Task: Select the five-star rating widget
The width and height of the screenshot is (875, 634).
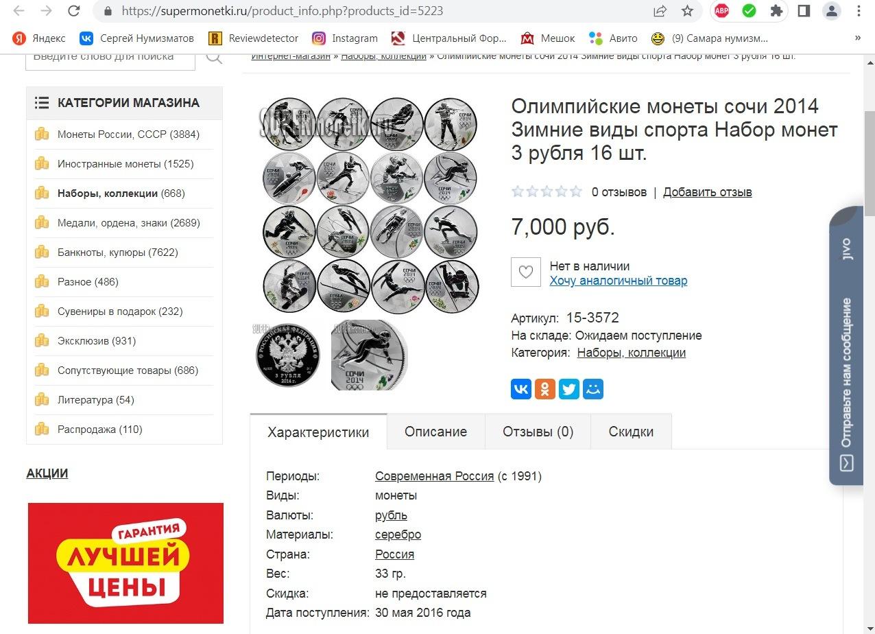Action: click(x=547, y=191)
